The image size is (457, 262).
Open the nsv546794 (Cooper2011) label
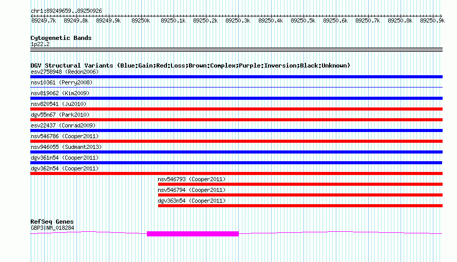[x=192, y=190]
